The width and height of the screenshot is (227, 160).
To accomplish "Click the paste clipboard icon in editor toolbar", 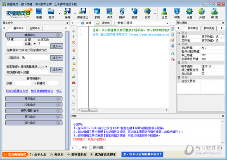I will coord(73,69).
